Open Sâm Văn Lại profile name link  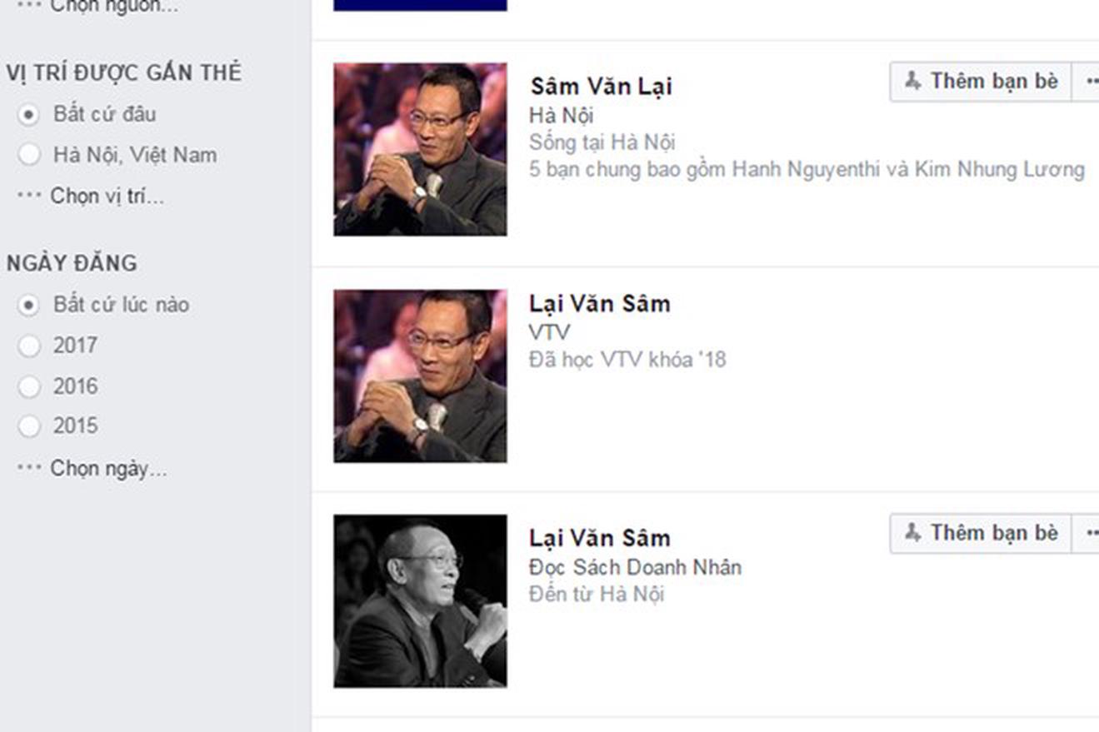click(601, 87)
